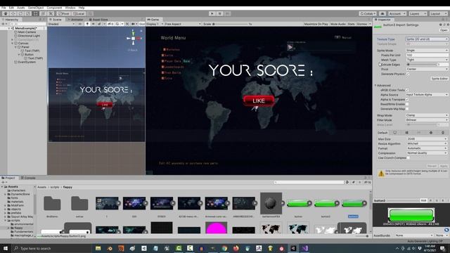This screenshot has width=450, height=253.
Task: Toggle the sRGB Color Texture checkbox
Action: point(407,90)
